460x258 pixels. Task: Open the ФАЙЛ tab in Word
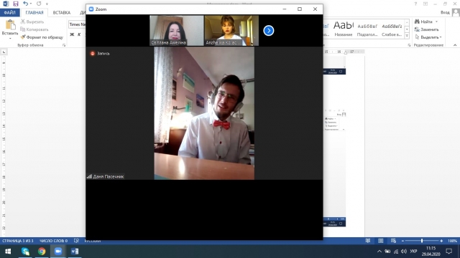pos(9,13)
